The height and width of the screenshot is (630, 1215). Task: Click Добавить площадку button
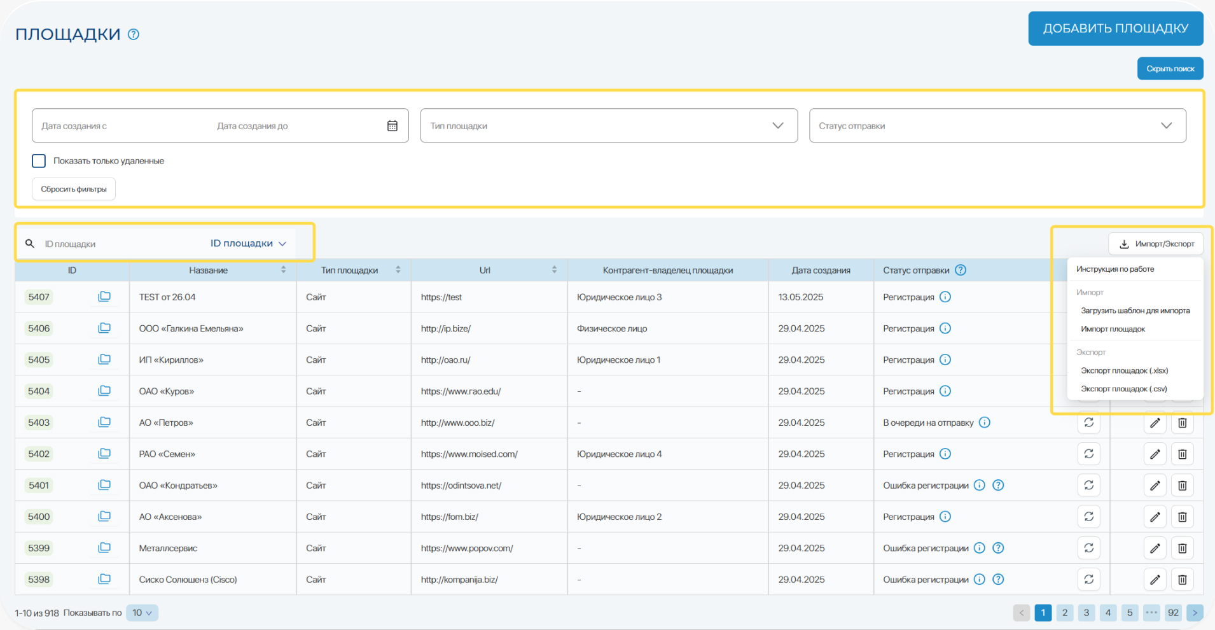(1115, 29)
